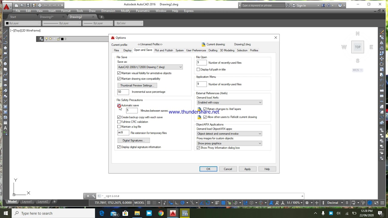Open Proxy images for custom objects dropdown
This screenshot has width=388, height=218.
pyautogui.click(x=229, y=143)
